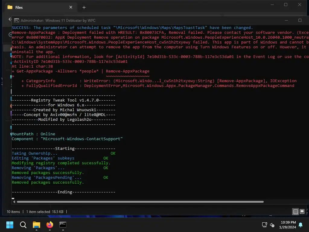Image resolution: width=309 pixels, height=232 pixels.
Task: Click the 'Registry Tweak Tool v1.4.7.0' line
Action: tap(63, 100)
